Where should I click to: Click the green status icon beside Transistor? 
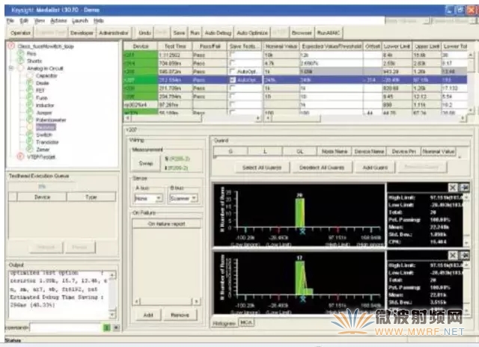(30, 141)
